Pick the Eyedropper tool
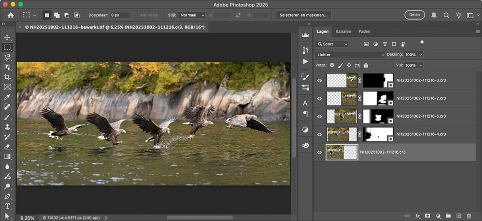This screenshot has width=482, height=221. point(7,97)
